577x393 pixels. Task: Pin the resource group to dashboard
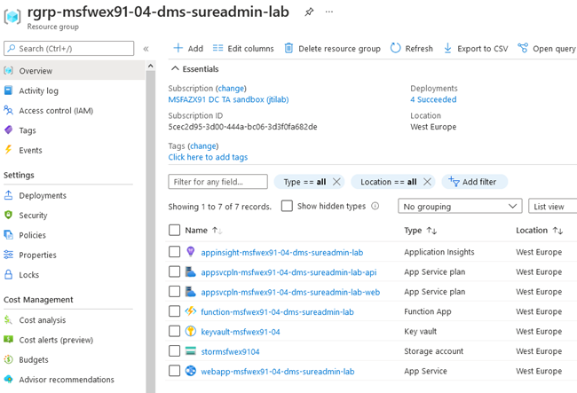[309, 12]
